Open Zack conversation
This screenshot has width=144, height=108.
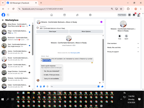[16, 46]
